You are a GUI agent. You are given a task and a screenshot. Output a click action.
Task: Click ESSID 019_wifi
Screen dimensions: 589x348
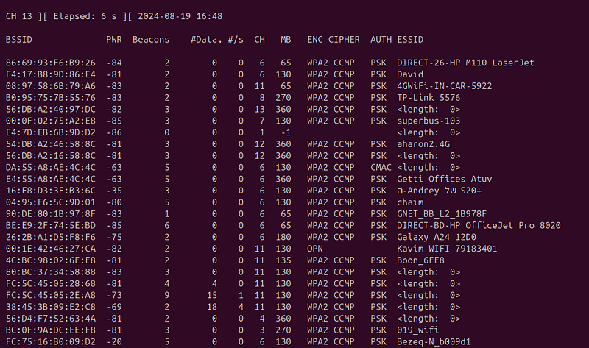point(418,331)
